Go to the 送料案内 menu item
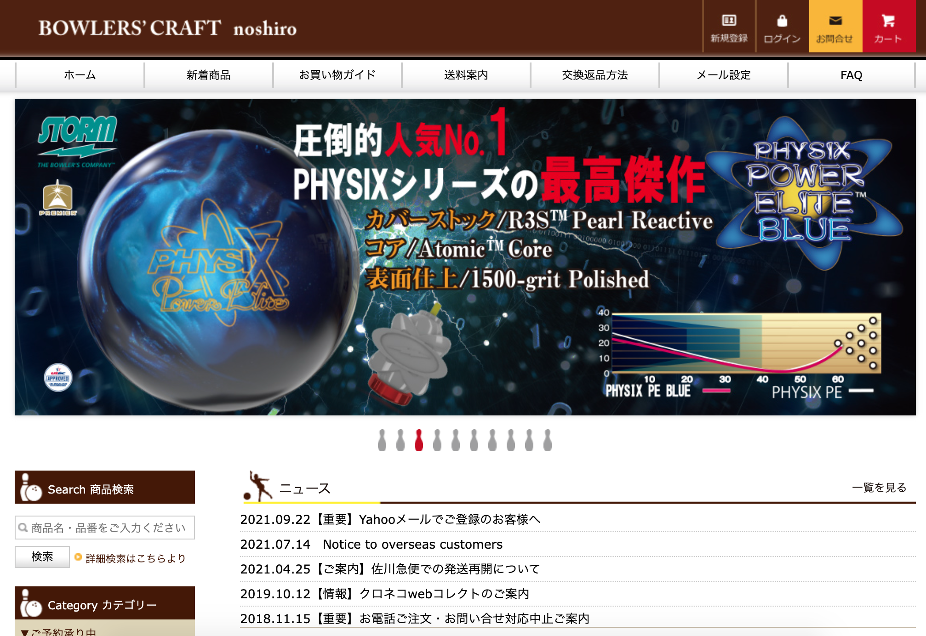Viewport: 926px width, 636px height. pyautogui.click(x=466, y=75)
